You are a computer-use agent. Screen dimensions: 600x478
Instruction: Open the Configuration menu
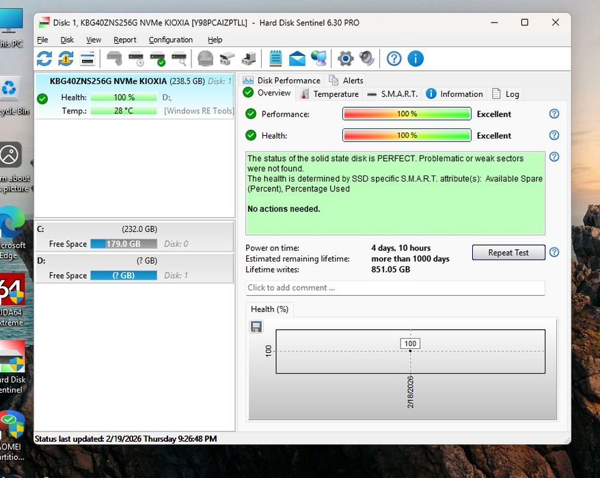tap(171, 40)
